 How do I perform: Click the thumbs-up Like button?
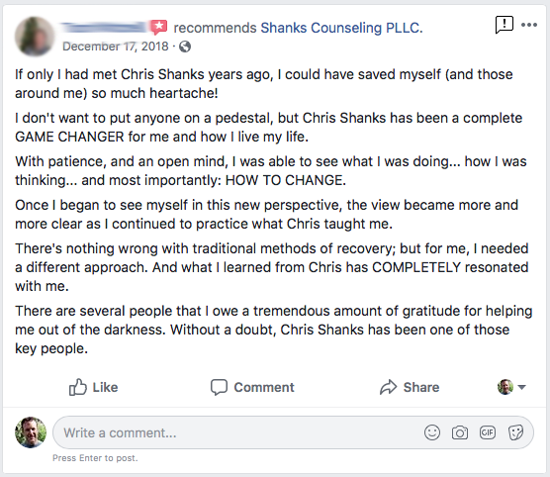93,387
